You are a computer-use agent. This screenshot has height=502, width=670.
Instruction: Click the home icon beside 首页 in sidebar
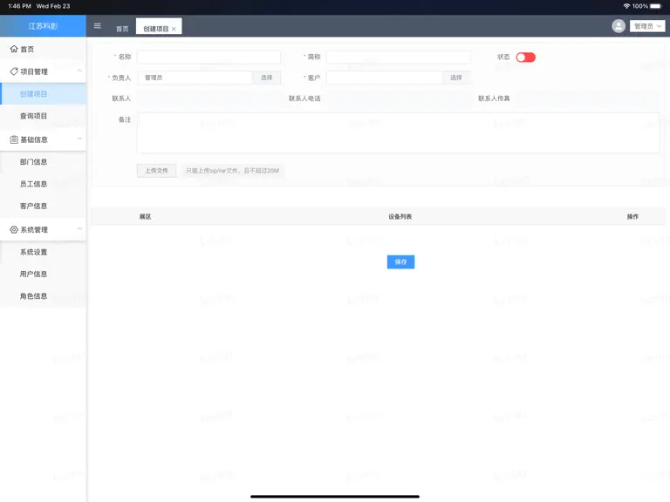[14, 49]
